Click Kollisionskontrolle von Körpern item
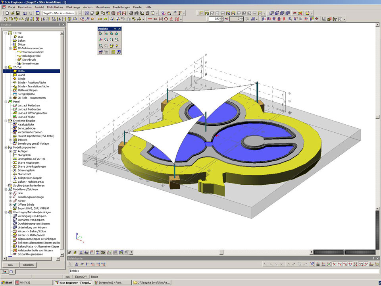The image size is (381, 286). tap(35, 250)
